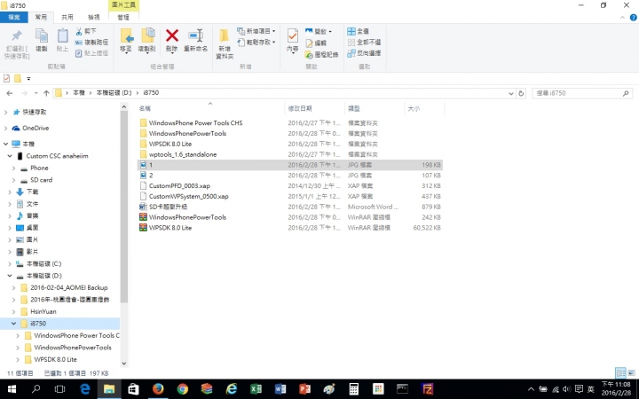The height and width of the screenshot is (399, 639).
Task: Click the Search i8750 input box
Action: tap(582, 93)
